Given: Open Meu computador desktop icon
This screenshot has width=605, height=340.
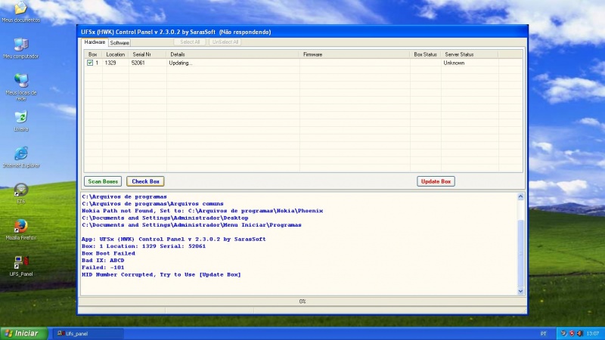Looking at the screenshot, I should click(x=21, y=48).
